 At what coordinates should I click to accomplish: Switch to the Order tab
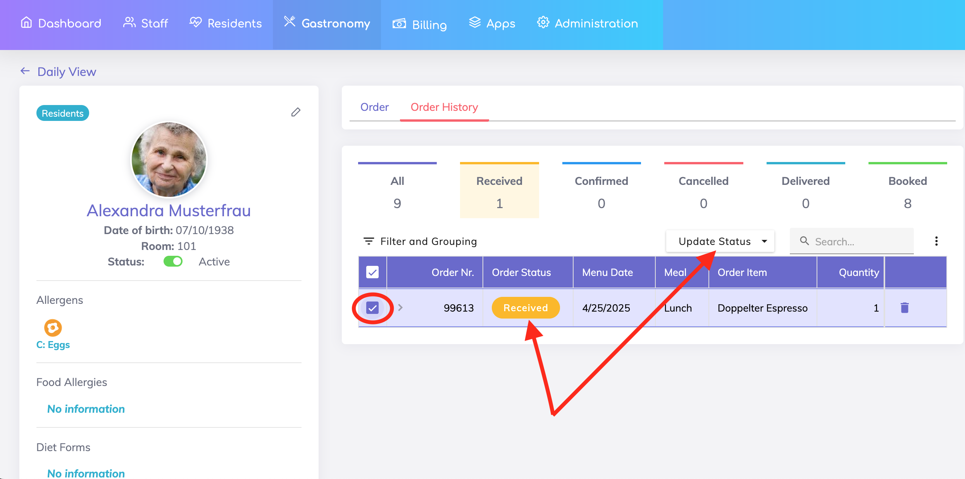coord(374,107)
